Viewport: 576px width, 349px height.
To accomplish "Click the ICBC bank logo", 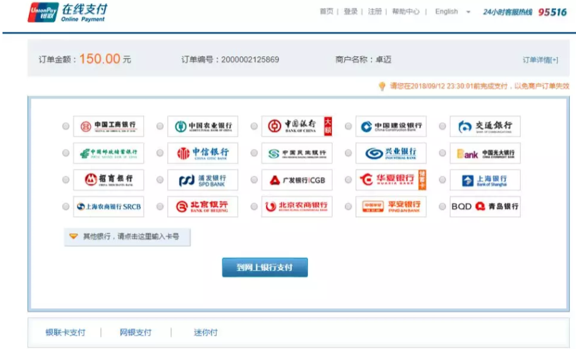I will [108, 126].
